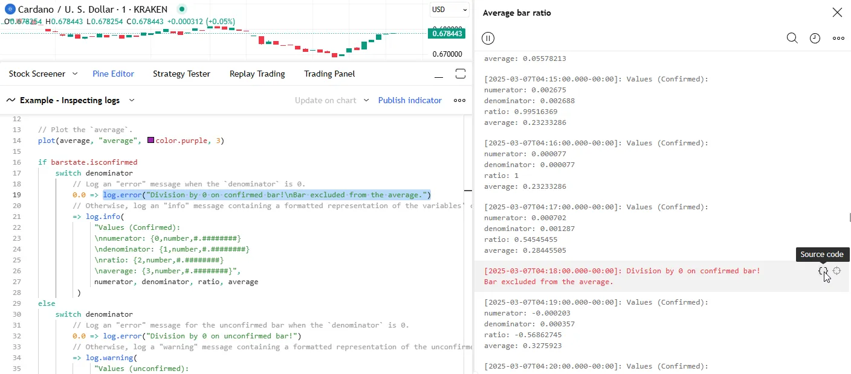851x374 pixels.
Task: Maximize the bottom editor panel
Action: tap(461, 74)
